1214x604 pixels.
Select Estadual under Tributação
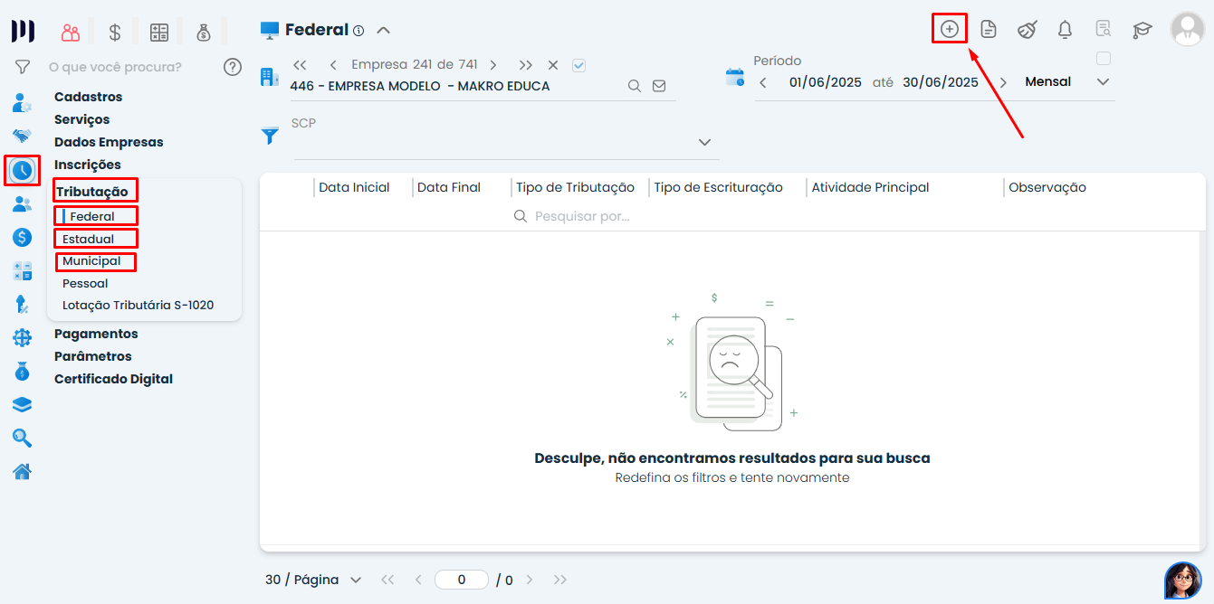[89, 239]
